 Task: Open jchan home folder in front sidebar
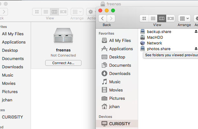[x=117, y=106]
